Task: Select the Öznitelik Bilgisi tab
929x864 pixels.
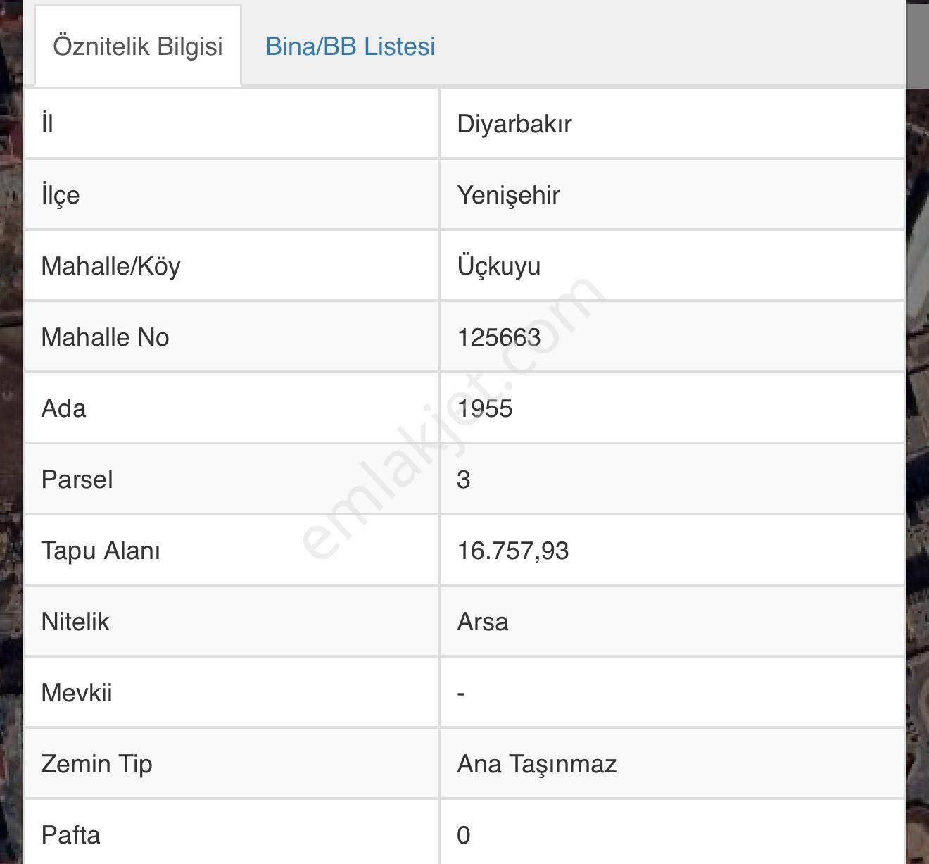Action: coord(138,46)
